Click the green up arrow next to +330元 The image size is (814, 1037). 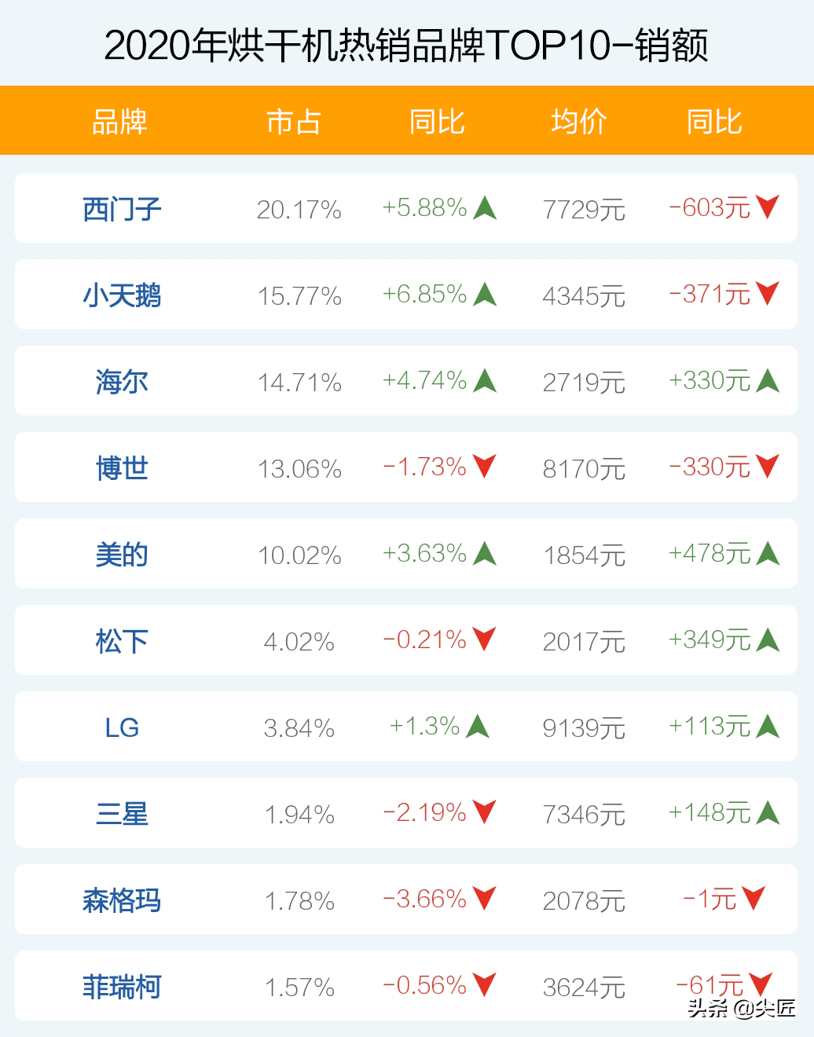click(x=768, y=380)
